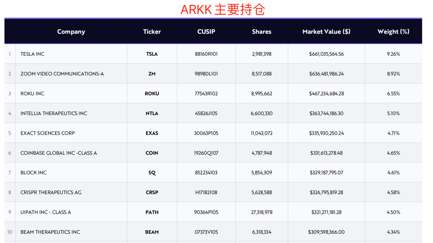Click share count 5,628,588
Image resolution: width=433 pixels, height=243 pixels.
pos(261,192)
